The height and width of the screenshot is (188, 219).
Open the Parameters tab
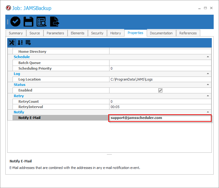click(55, 33)
